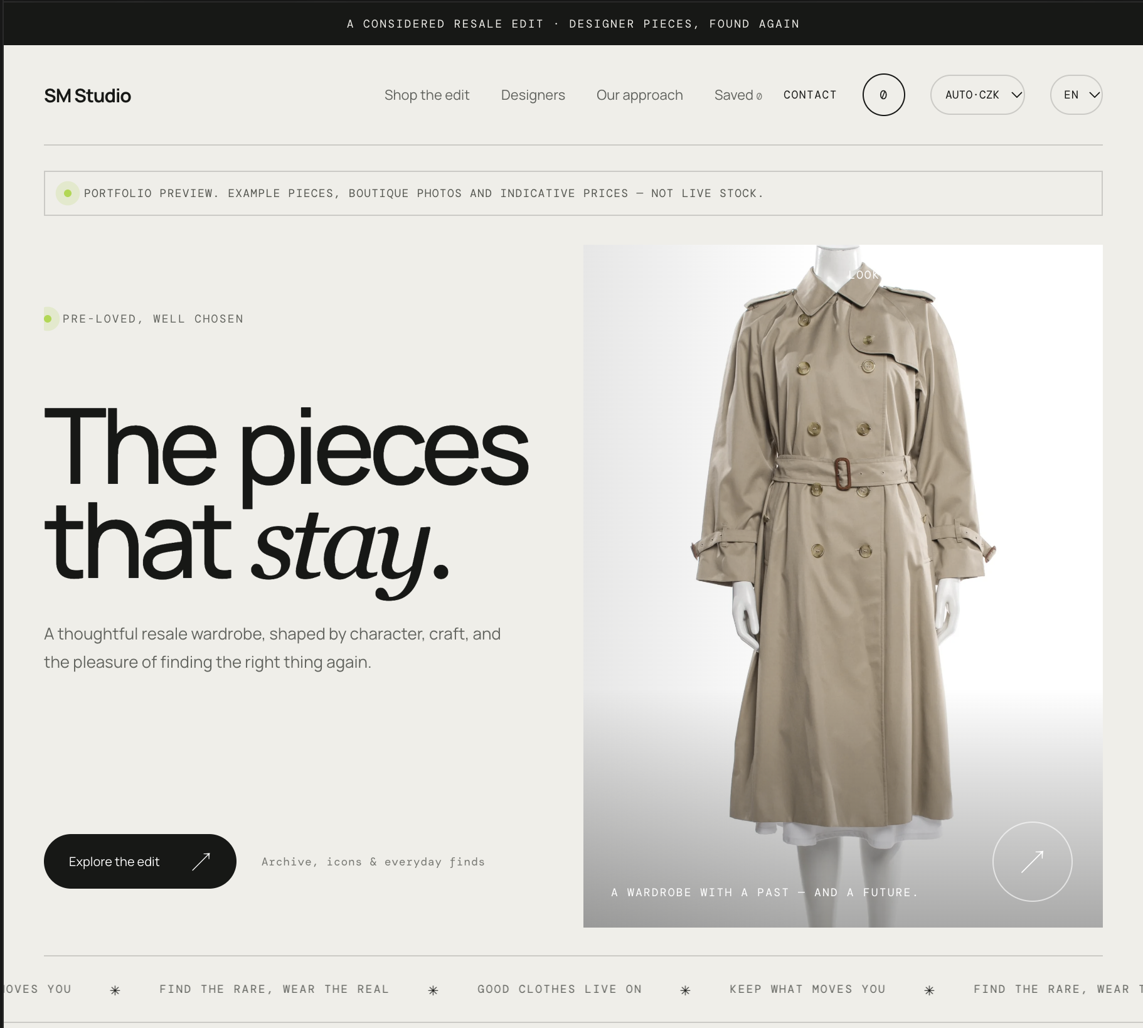The width and height of the screenshot is (1143, 1028).
Task: Click the 'A WARDROBE WITH A PAST' caption
Action: [x=764, y=892]
